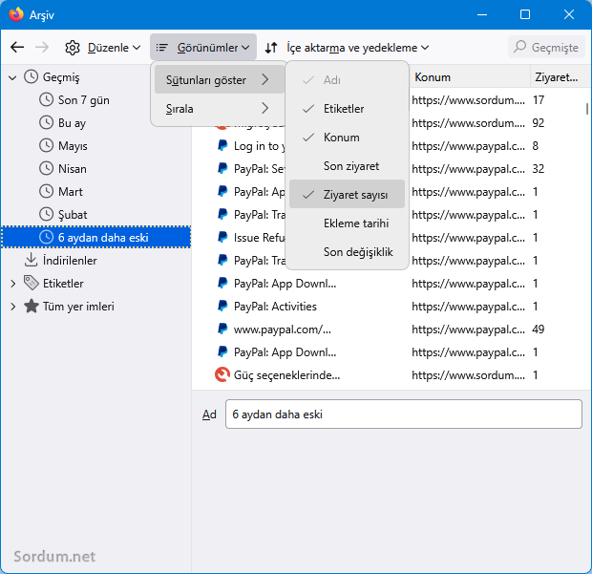The height and width of the screenshot is (574, 592).
Task: Expand the Etiketler tree node
Action: (x=12, y=284)
